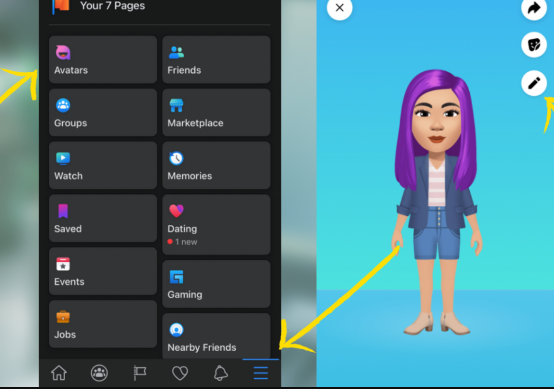Image resolution: width=554 pixels, height=389 pixels.
Task: Open Groups from the menu grid
Action: pos(102,112)
